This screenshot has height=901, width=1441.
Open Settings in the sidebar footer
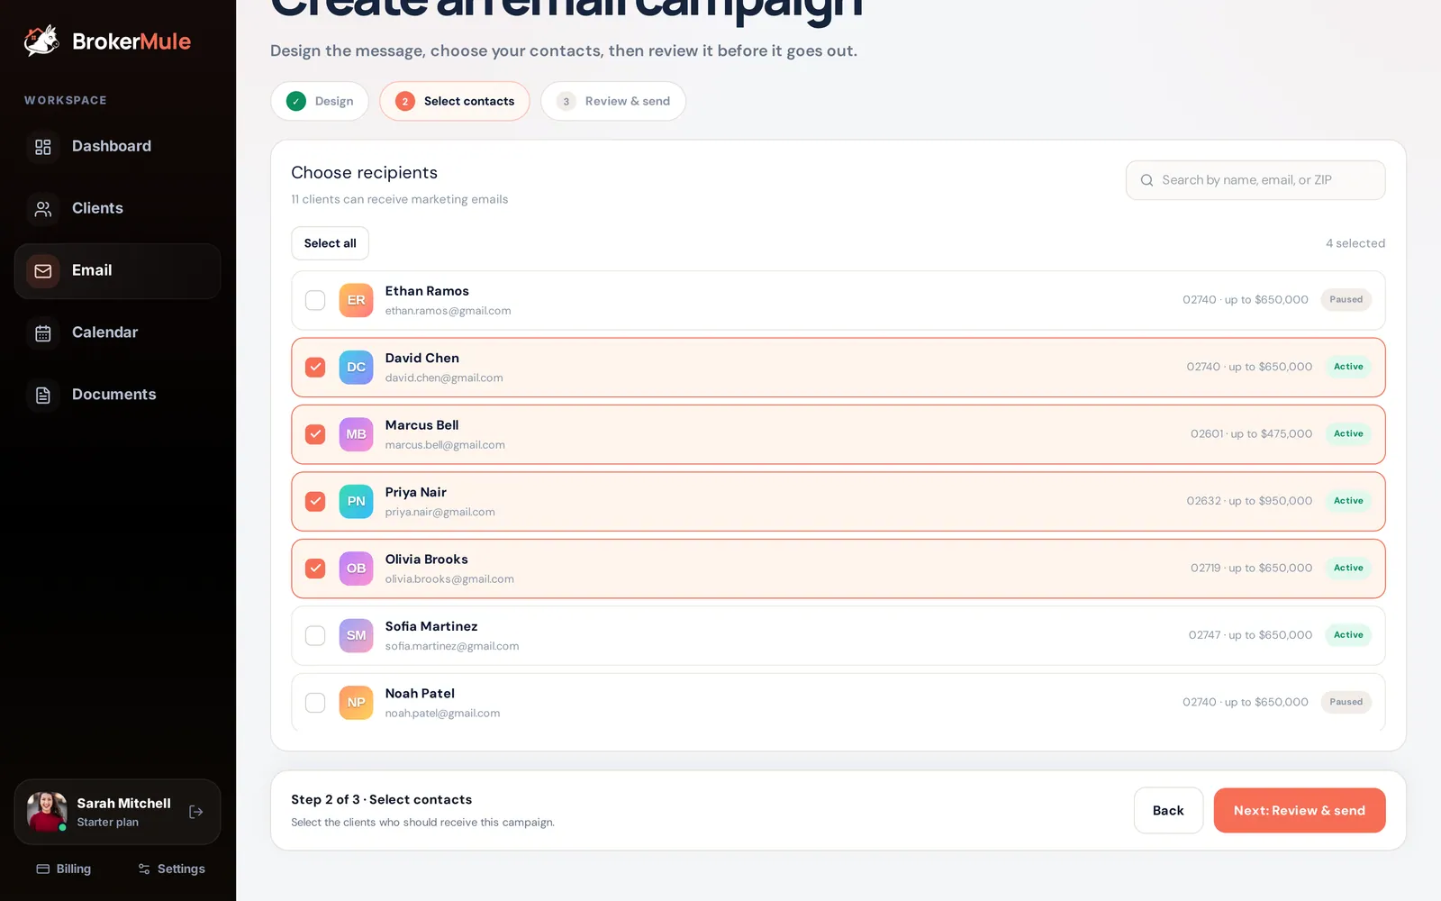tap(171, 869)
